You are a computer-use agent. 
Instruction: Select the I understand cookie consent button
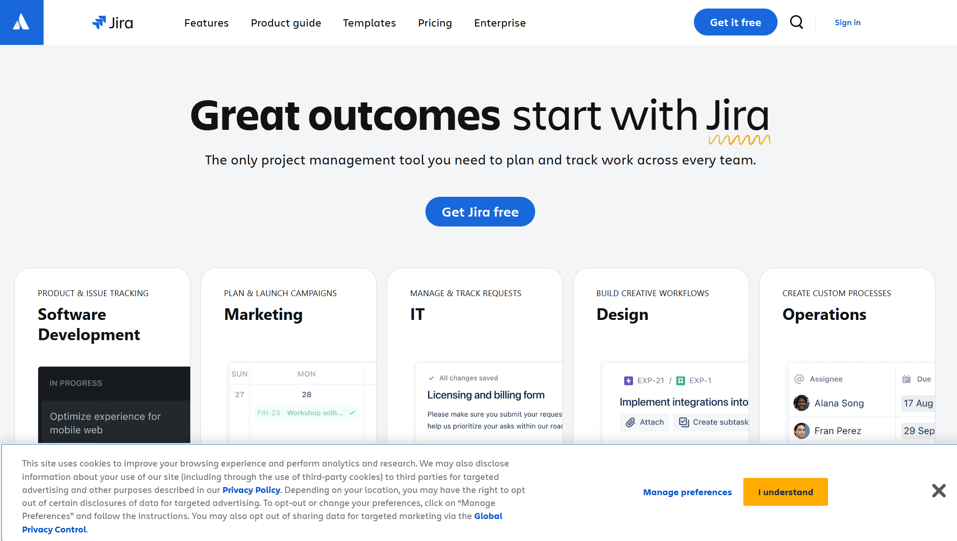pyautogui.click(x=786, y=492)
